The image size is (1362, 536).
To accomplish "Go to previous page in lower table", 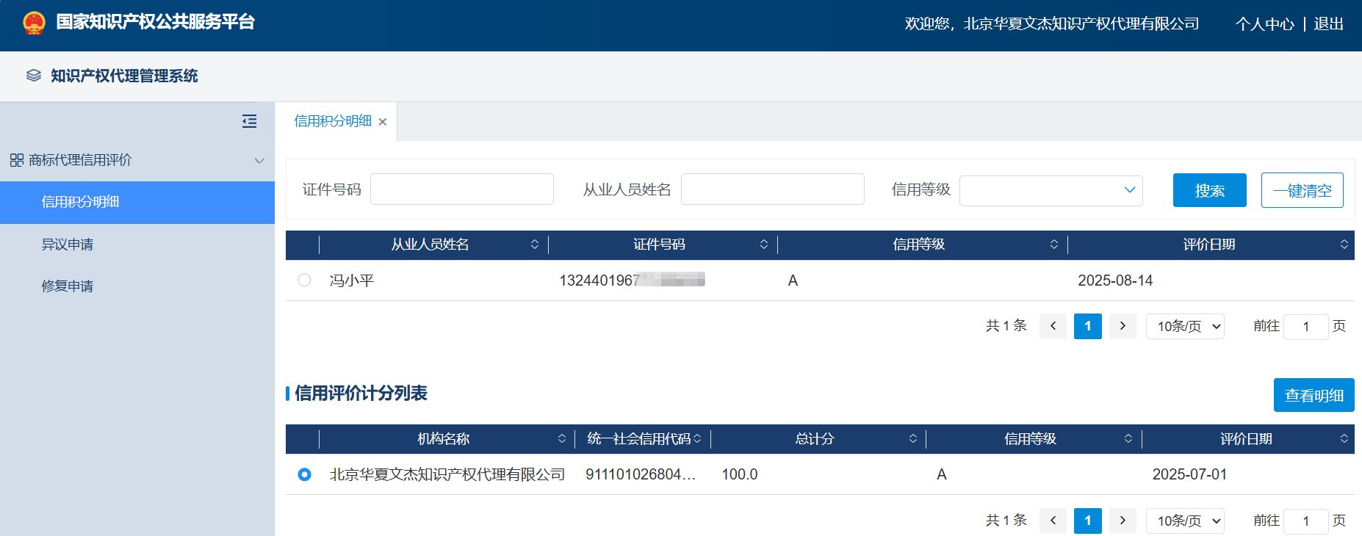I will [1053, 521].
